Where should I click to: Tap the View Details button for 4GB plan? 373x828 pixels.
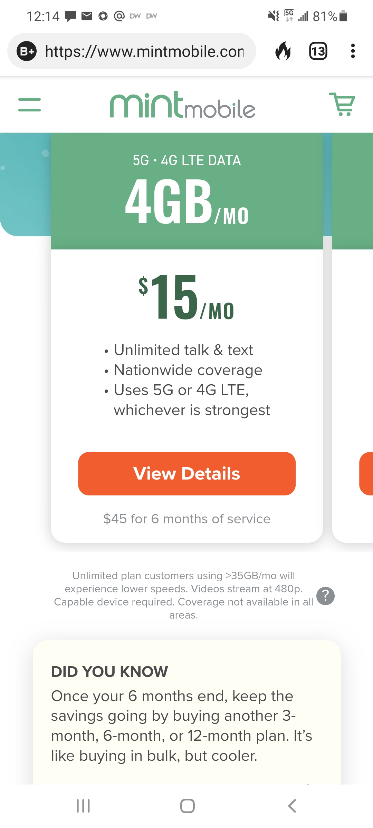tap(186, 473)
